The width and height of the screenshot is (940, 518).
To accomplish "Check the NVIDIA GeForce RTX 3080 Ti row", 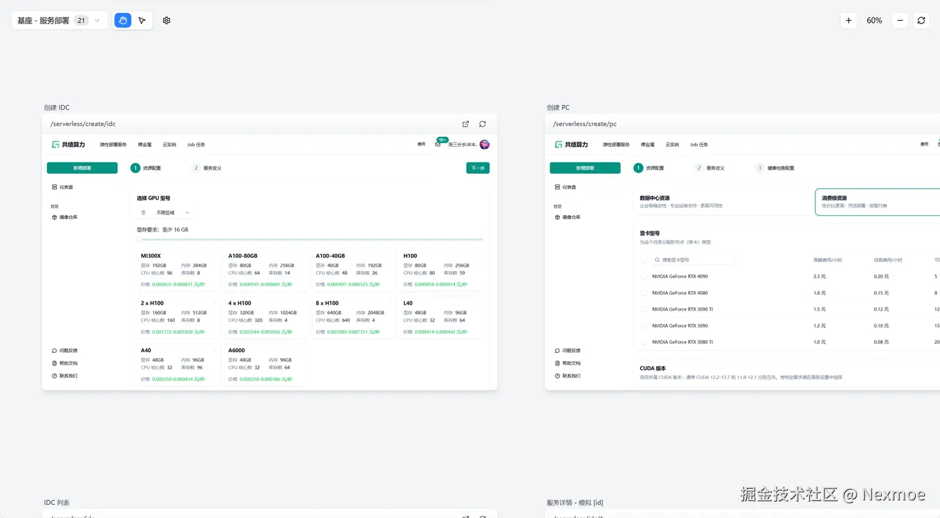I will (644, 342).
